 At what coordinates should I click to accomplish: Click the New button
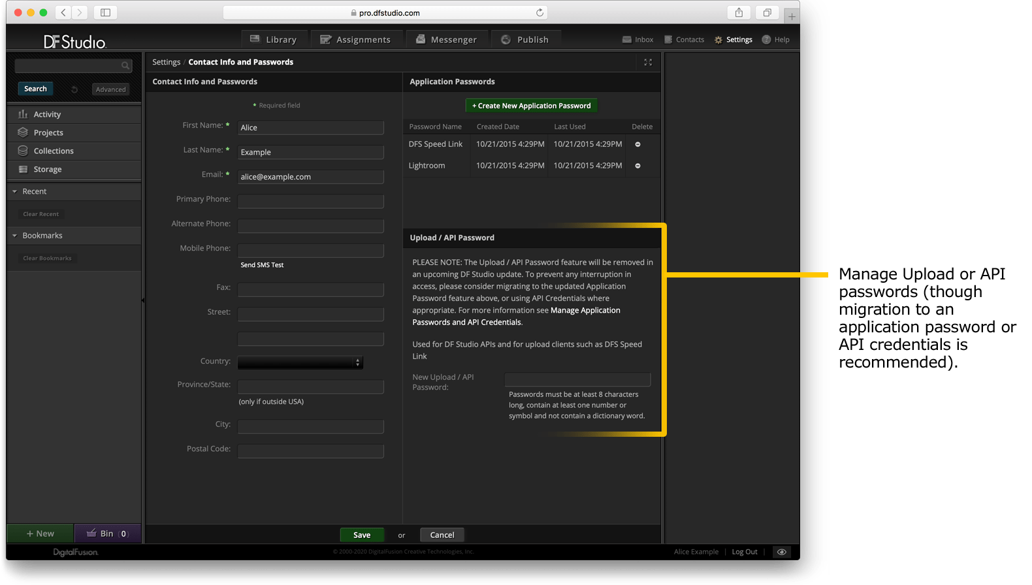click(x=40, y=533)
